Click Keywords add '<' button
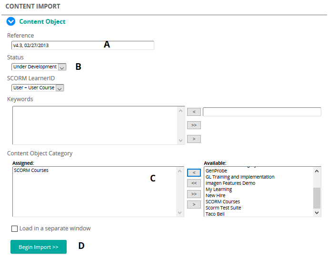This screenshot has height=257, width=328. coord(194,112)
